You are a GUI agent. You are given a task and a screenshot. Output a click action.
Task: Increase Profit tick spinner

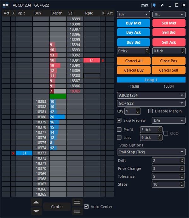pos(159,128)
